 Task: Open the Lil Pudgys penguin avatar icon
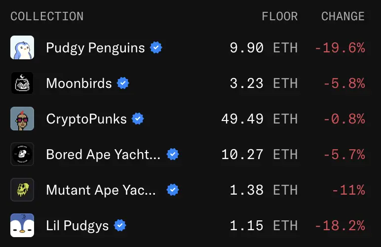(x=22, y=225)
